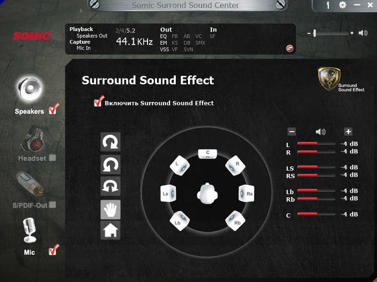Adjust the Rb channel level slider
The height and width of the screenshot is (282, 377).
point(316,199)
